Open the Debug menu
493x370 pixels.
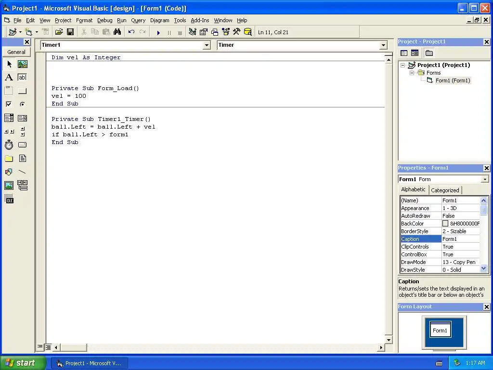[104, 20]
